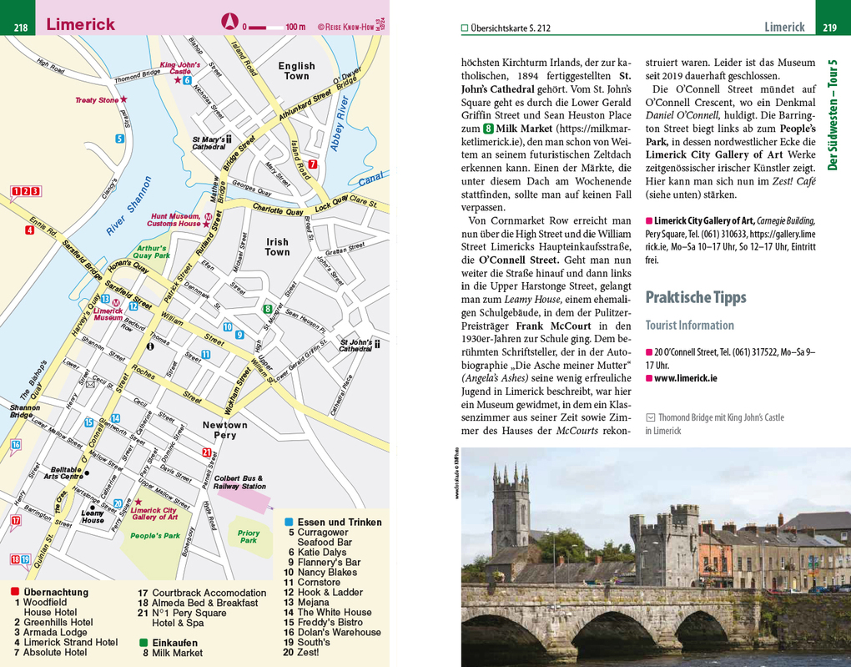Click blue marker 11 for Cornstore
Viewport: 851px width, 667px height.
point(206,355)
